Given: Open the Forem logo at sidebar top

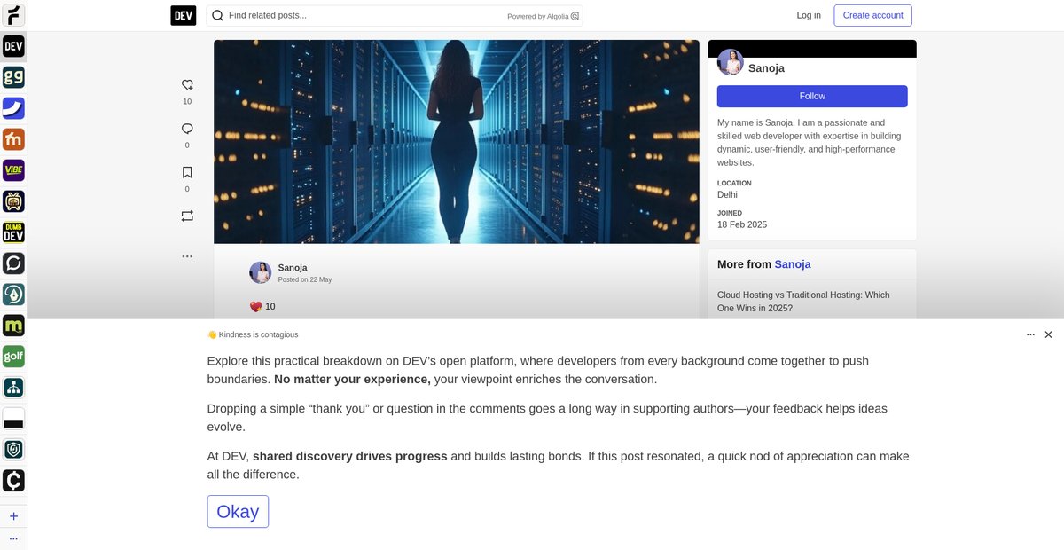Looking at the screenshot, I should tap(13, 15).
